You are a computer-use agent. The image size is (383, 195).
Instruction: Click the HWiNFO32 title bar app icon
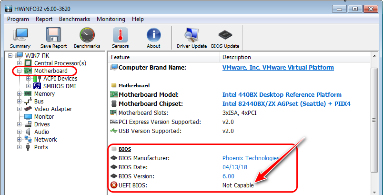pos(8,9)
